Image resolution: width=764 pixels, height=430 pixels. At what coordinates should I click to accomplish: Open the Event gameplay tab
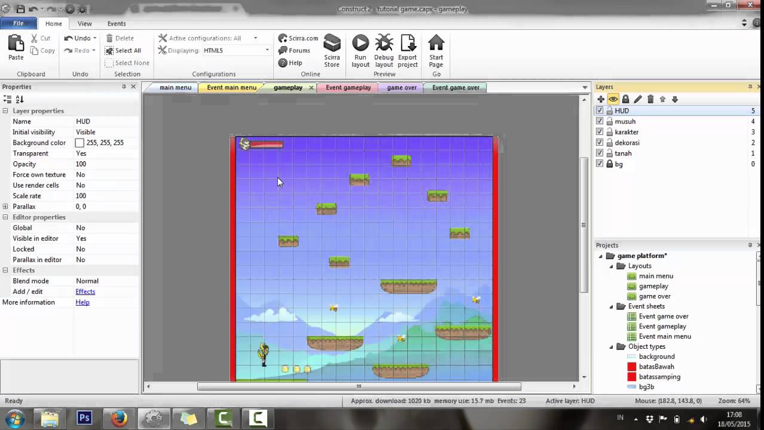pyautogui.click(x=348, y=88)
